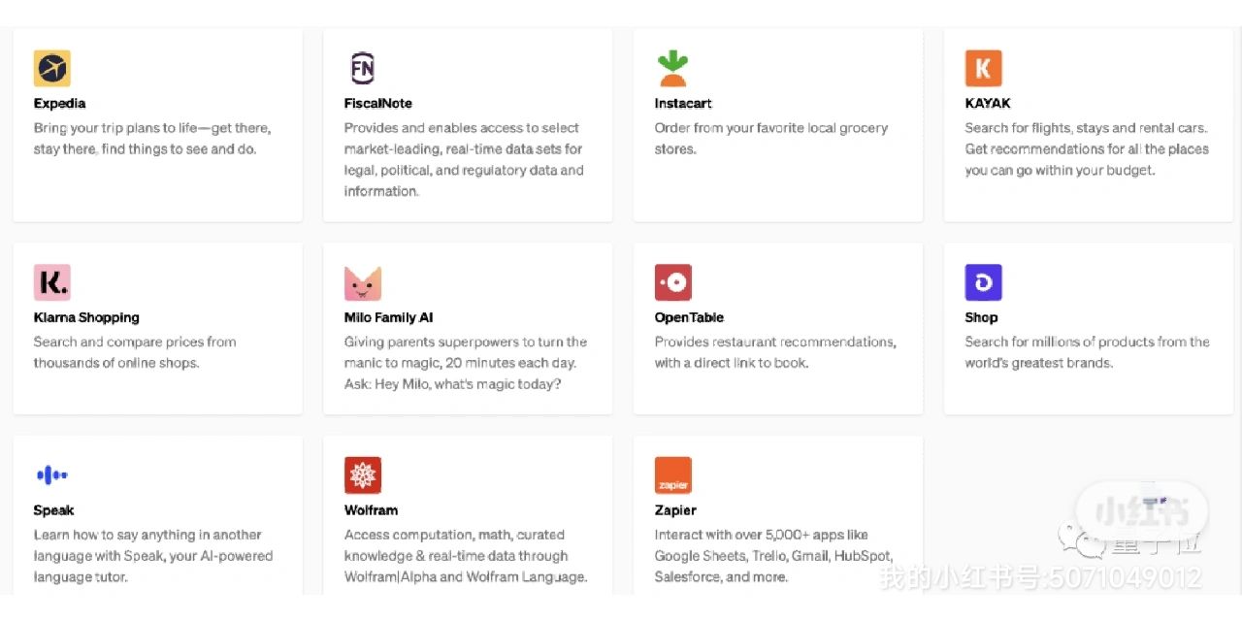1242x621 pixels.
Task: Click the OpenTable plugin title
Action: point(689,317)
